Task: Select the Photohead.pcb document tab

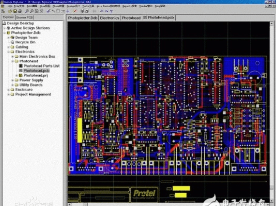Action: click(x=159, y=18)
